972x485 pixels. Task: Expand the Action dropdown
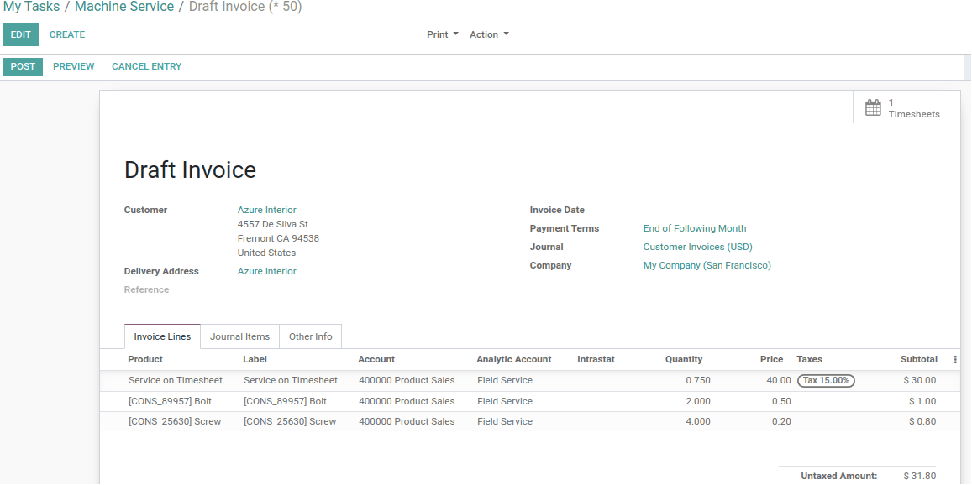coord(489,34)
